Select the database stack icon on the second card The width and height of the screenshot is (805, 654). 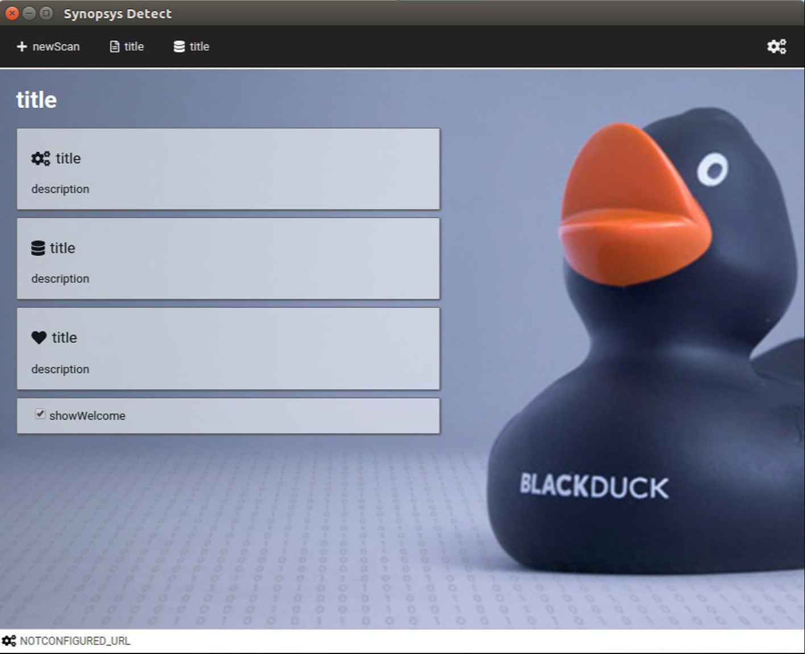39,247
